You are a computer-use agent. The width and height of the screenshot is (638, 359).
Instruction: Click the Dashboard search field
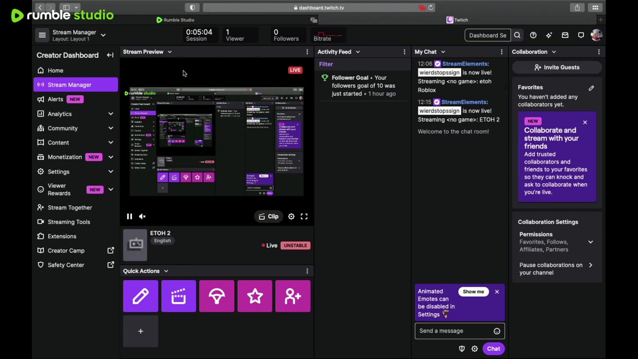487,35
